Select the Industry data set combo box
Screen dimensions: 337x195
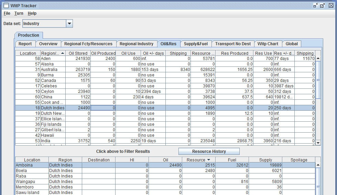[x=44, y=24]
